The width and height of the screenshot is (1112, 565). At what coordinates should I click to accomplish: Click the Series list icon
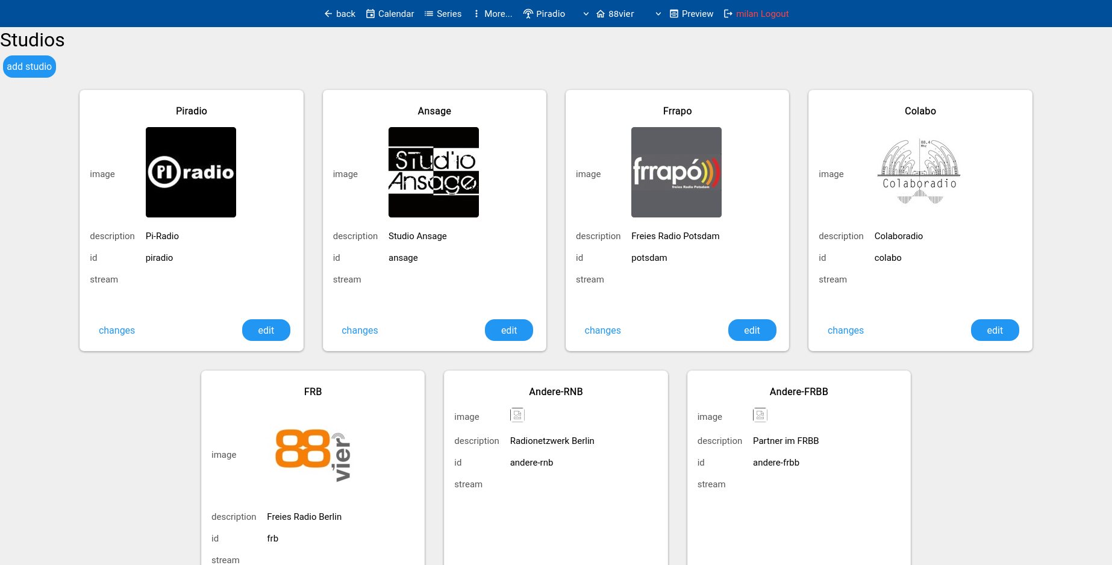tap(429, 14)
